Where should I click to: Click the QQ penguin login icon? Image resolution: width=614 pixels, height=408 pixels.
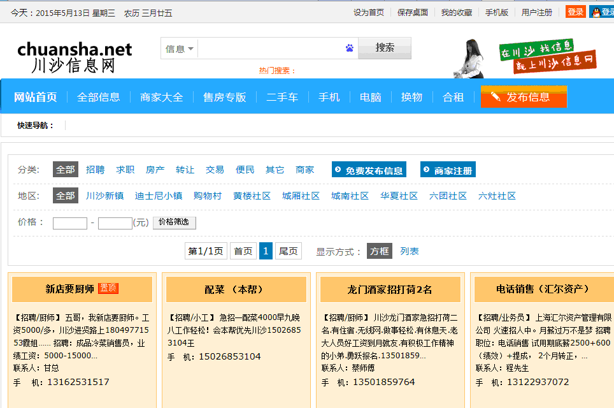pos(596,12)
